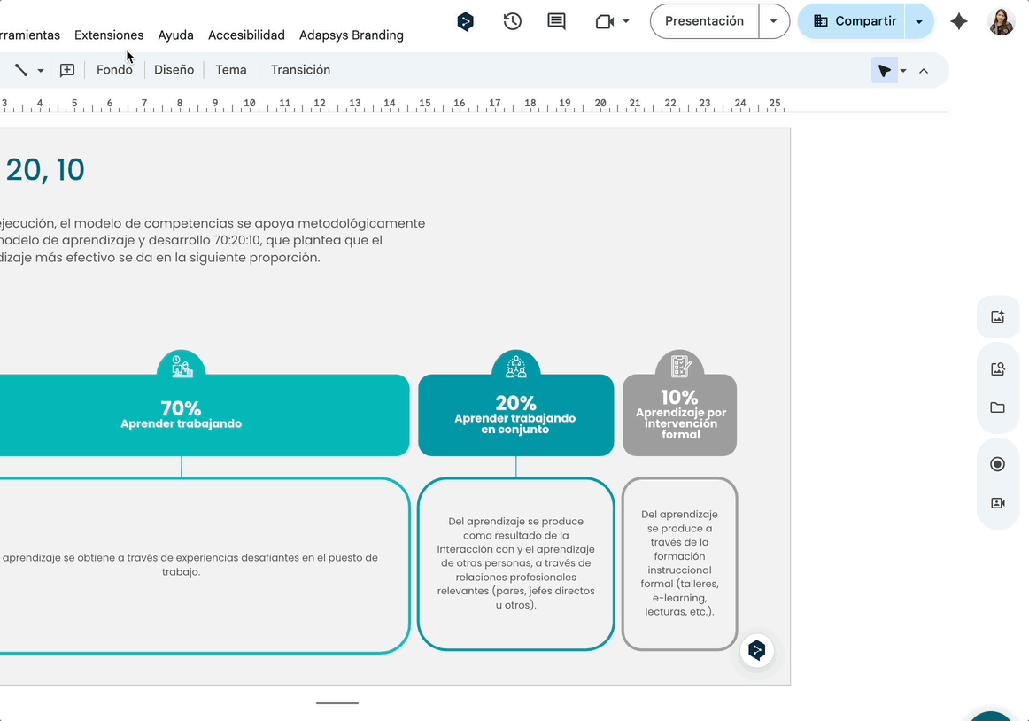The width and height of the screenshot is (1029, 721).
Task: Click the generate image sidebar icon
Action: pyautogui.click(x=997, y=317)
